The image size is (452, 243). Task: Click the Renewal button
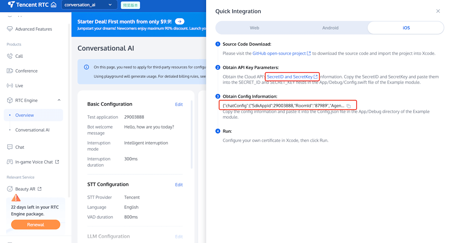coord(35,225)
